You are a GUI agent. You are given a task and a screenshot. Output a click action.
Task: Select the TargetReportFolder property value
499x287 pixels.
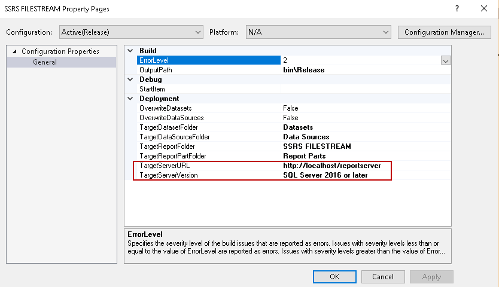coord(317,146)
